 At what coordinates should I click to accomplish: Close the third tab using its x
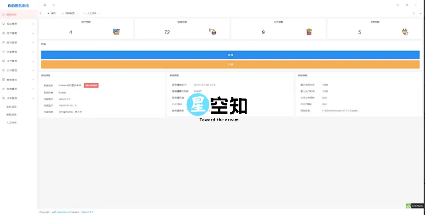(x=99, y=13)
